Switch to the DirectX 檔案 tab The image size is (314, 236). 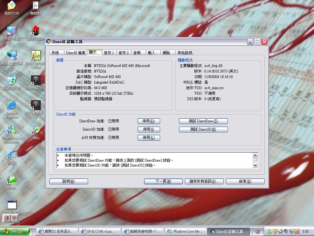tap(75, 53)
